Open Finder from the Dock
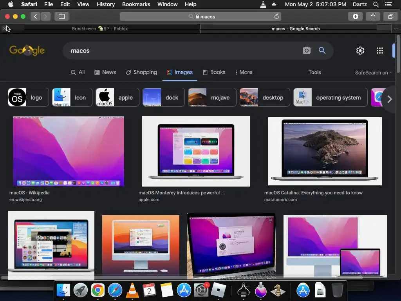 (x=63, y=290)
